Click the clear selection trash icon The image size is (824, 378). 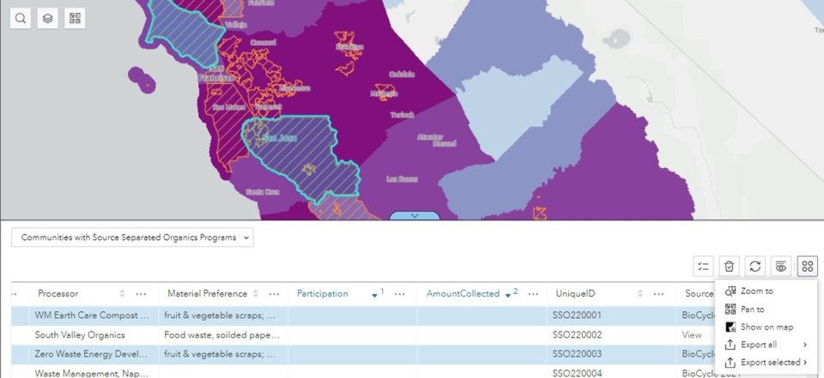click(x=729, y=267)
